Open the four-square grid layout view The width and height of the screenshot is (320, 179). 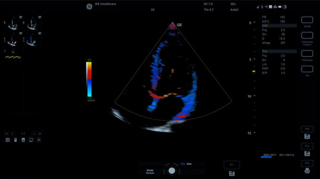point(8,140)
